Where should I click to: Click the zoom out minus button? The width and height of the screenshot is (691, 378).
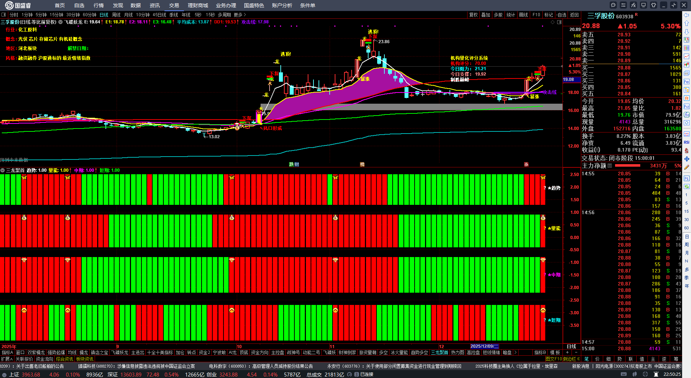point(576,352)
